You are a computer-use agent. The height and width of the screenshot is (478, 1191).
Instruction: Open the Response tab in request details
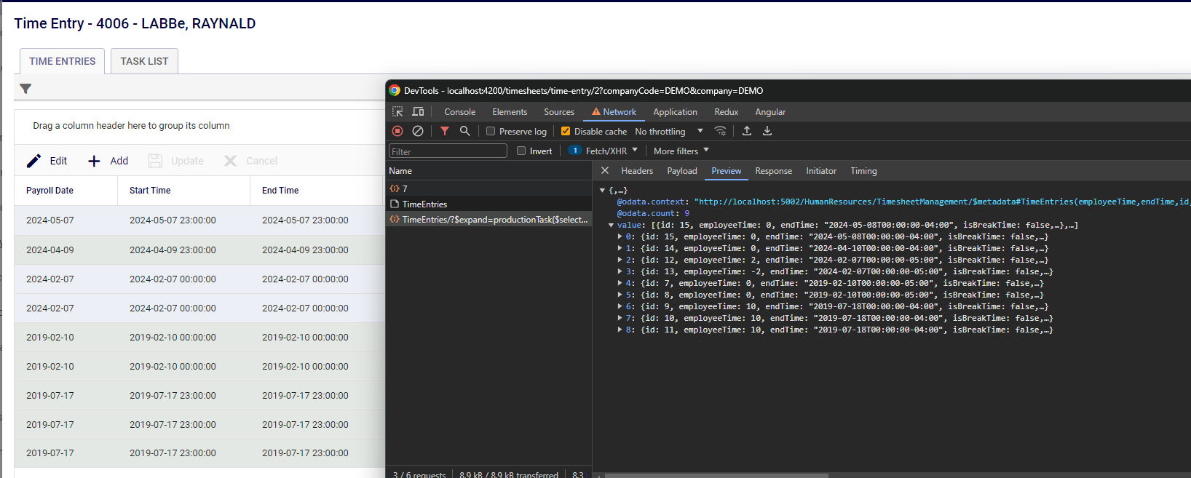pos(773,171)
